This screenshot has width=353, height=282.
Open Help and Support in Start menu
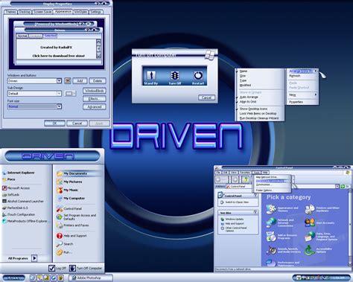click(71, 236)
